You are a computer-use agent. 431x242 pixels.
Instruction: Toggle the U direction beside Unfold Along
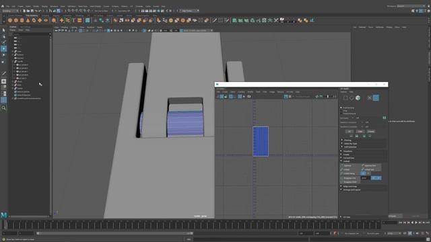pyautogui.click(x=363, y=173)
